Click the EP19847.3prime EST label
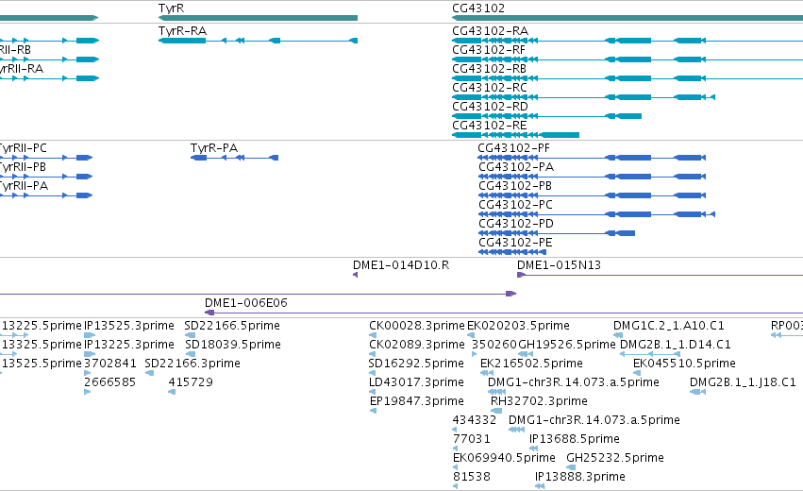The height and width of the screenshot is (491, 803). pyautogui.click(x=417, y=401)
